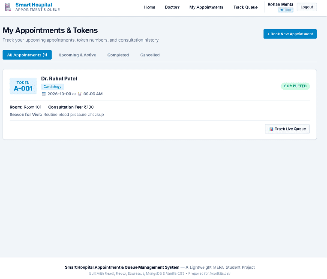Click the APPOINTMENT & QUEUE tagline
Image resolution: width=327 pixels, height=279 pixels.
pyautogui.click(x=38, y=9)
